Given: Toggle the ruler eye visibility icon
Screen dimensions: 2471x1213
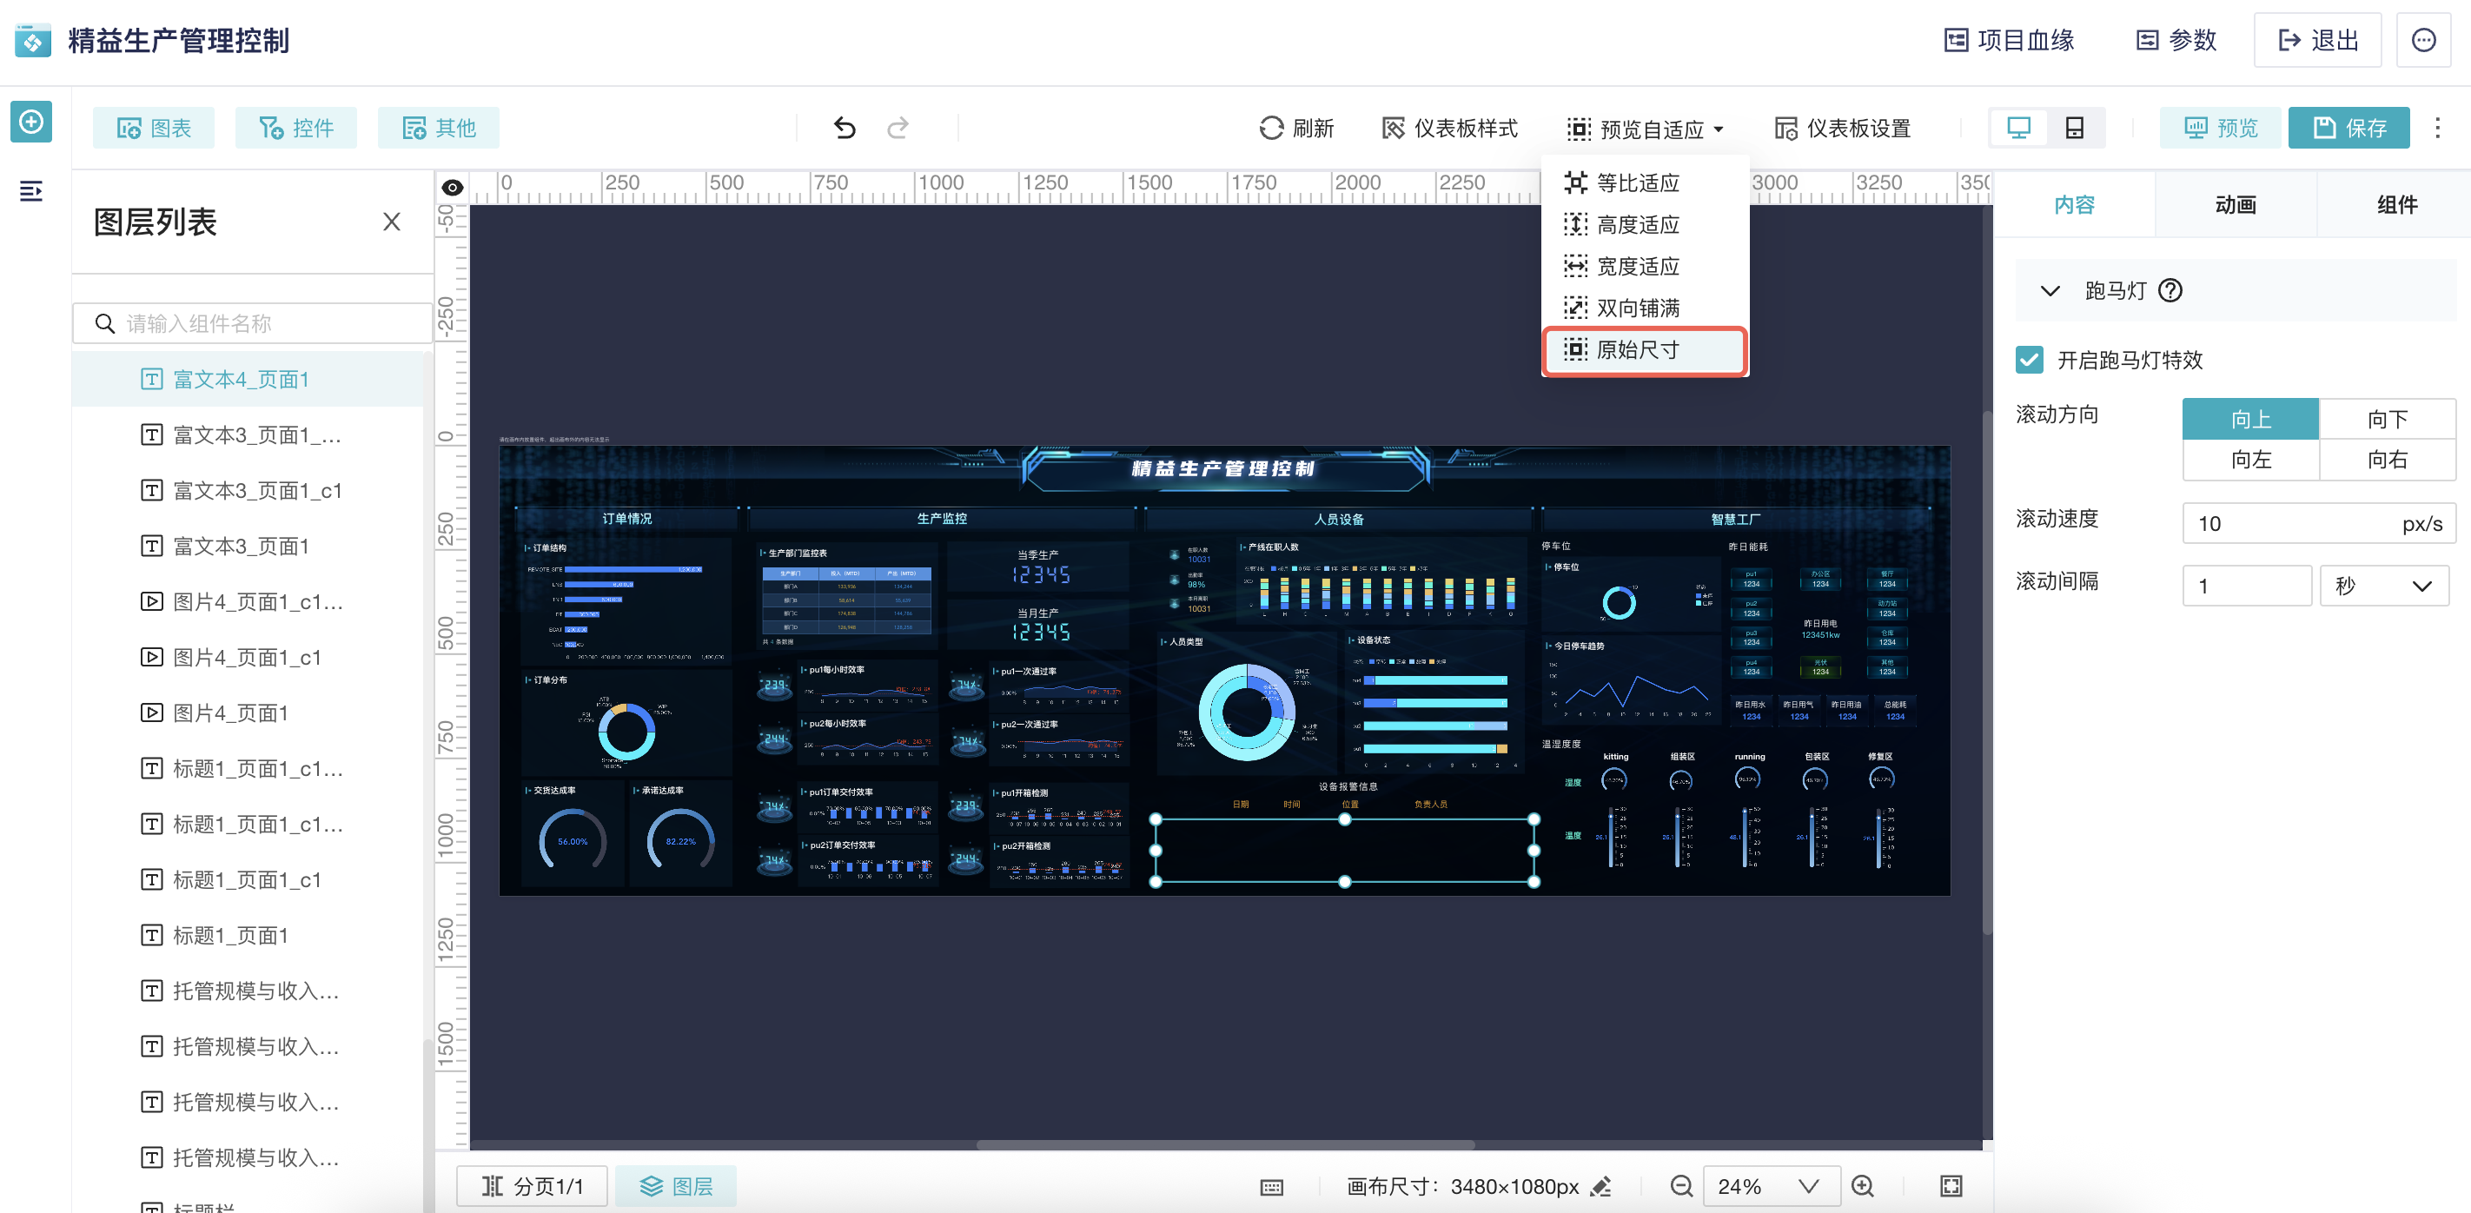Looking at the screenshot, I should coord(452,187).
